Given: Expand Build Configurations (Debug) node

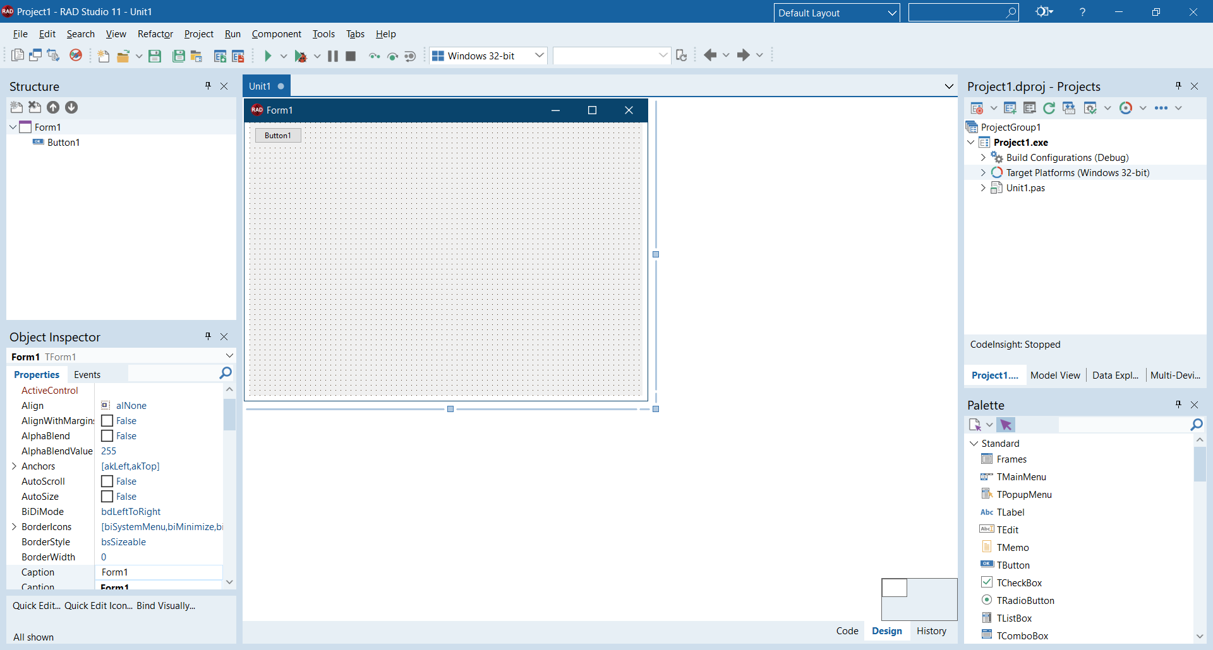Looking at the screenshot, I should pos(983,157).
